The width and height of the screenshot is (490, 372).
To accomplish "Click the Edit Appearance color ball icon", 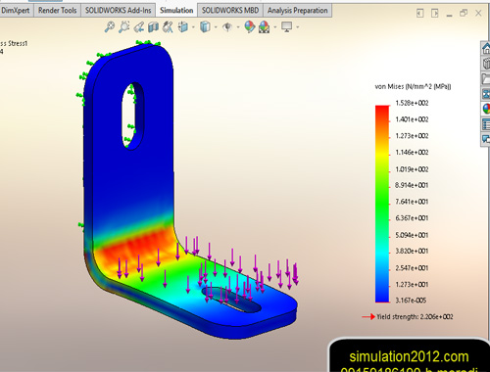I will click(250, 26).
